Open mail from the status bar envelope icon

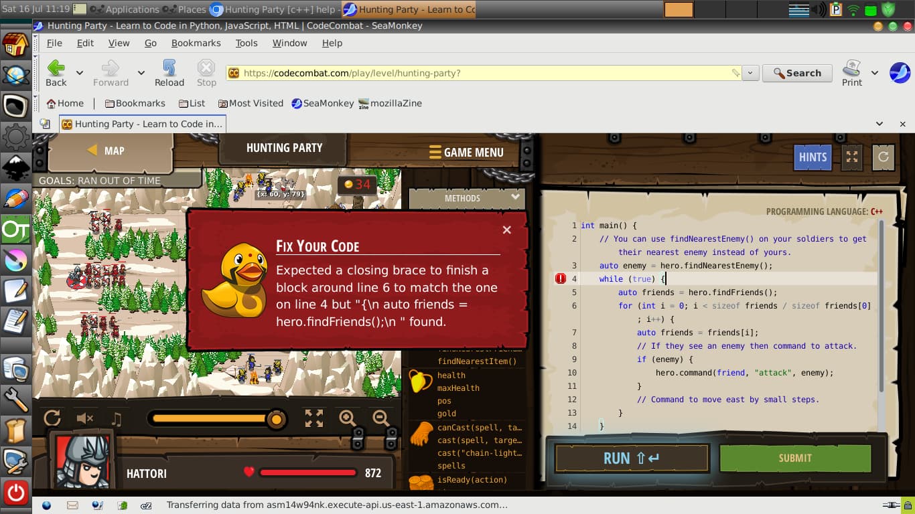72,505
